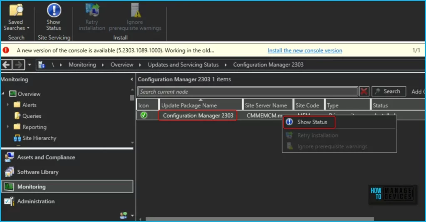This screenshot has height=222, width=426.
Task: Click the Administration workspace icon
Action: coord(9,201)
